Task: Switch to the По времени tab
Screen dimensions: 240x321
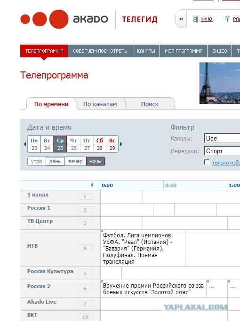Action: click(x=51, y=104)
